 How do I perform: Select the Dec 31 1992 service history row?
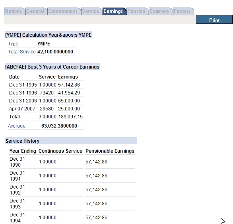tap(72, 190)
